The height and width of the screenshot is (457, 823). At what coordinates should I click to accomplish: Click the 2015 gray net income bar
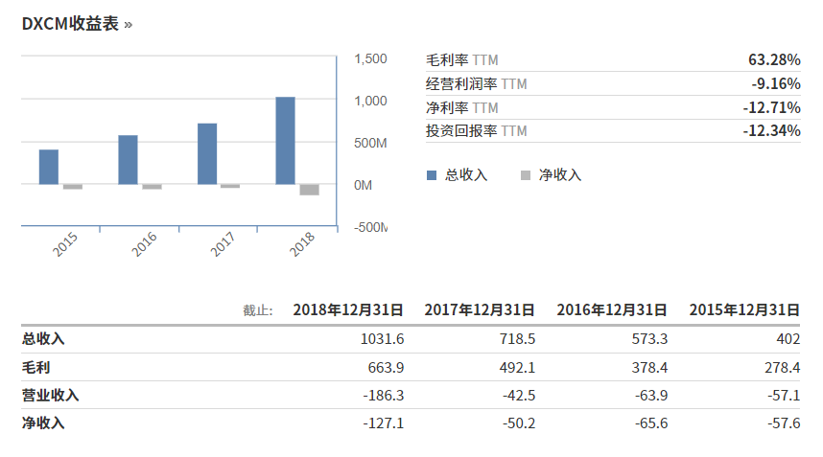point(73,187)
